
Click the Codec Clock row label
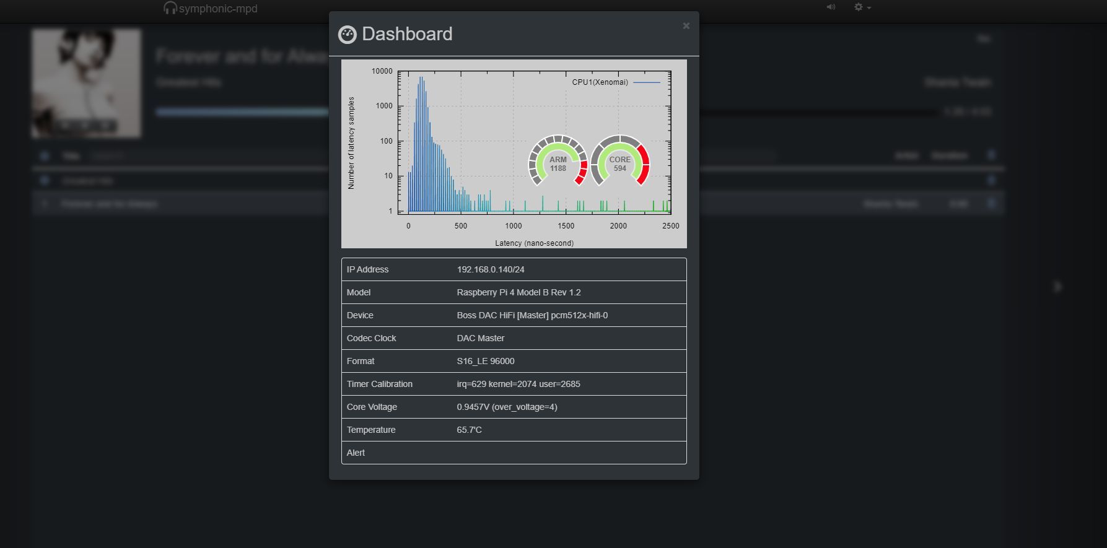click(x=371, y=338)
